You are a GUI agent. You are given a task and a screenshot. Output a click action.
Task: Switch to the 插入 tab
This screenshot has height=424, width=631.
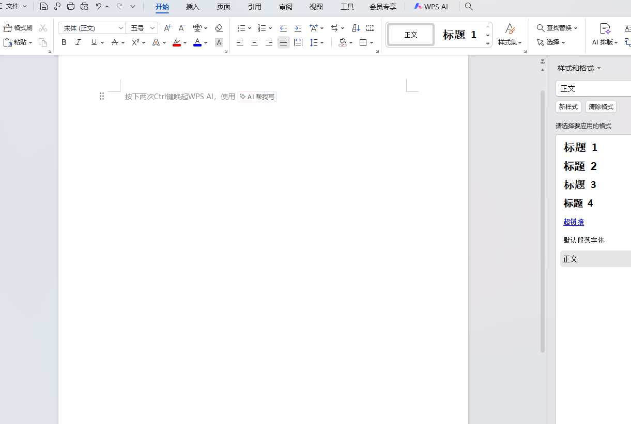click(193, 7)
